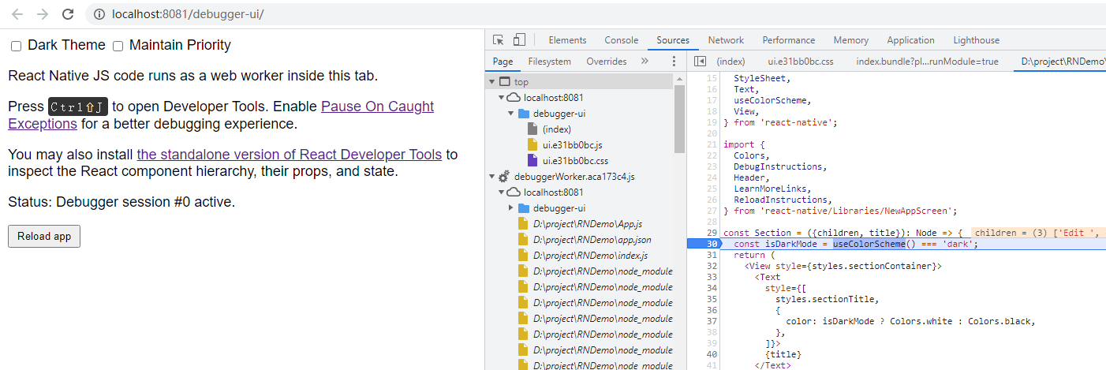1106x370 pixels.
Task: Collapse the top tree node
Action: pos(493,82)
